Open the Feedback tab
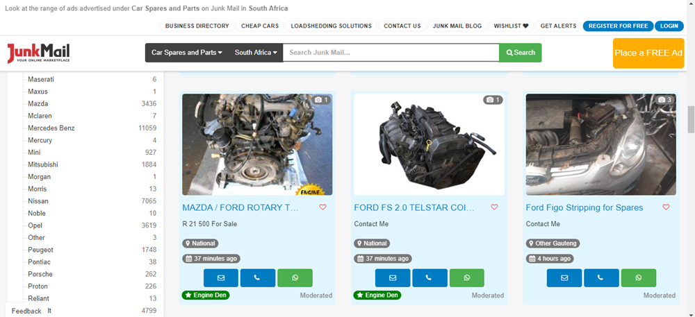Image resolution: width=695 pixels, height=317 pixels. 26,311
